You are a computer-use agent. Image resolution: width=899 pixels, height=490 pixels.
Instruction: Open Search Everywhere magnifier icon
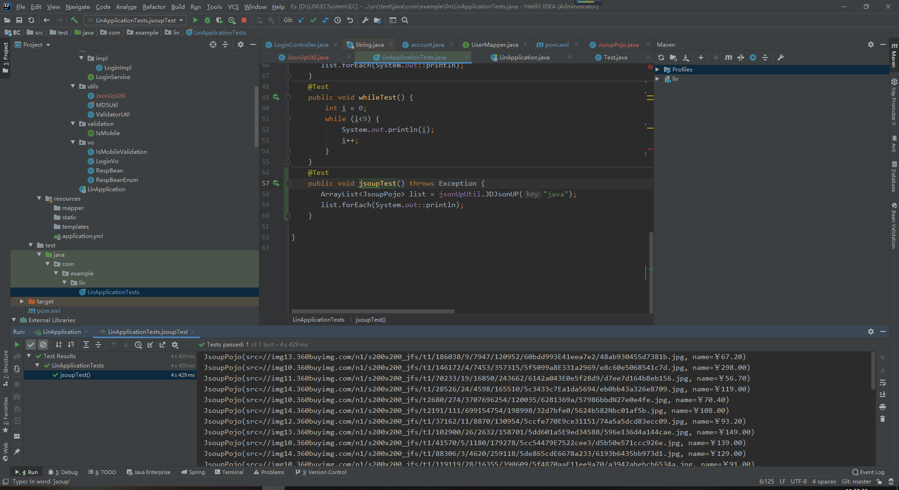pos(405,20)
